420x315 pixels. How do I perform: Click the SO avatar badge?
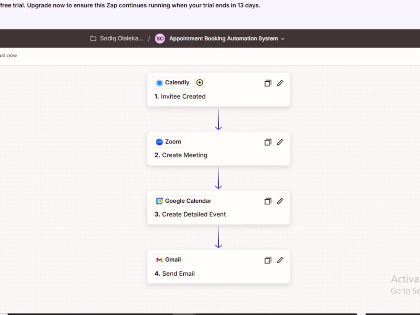(160, 39)
